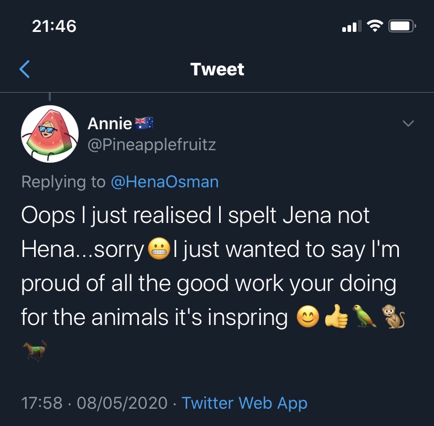Tap the Wi-Fi status bar icon
This screenshot has width=434, height=426.
(375, 26)
